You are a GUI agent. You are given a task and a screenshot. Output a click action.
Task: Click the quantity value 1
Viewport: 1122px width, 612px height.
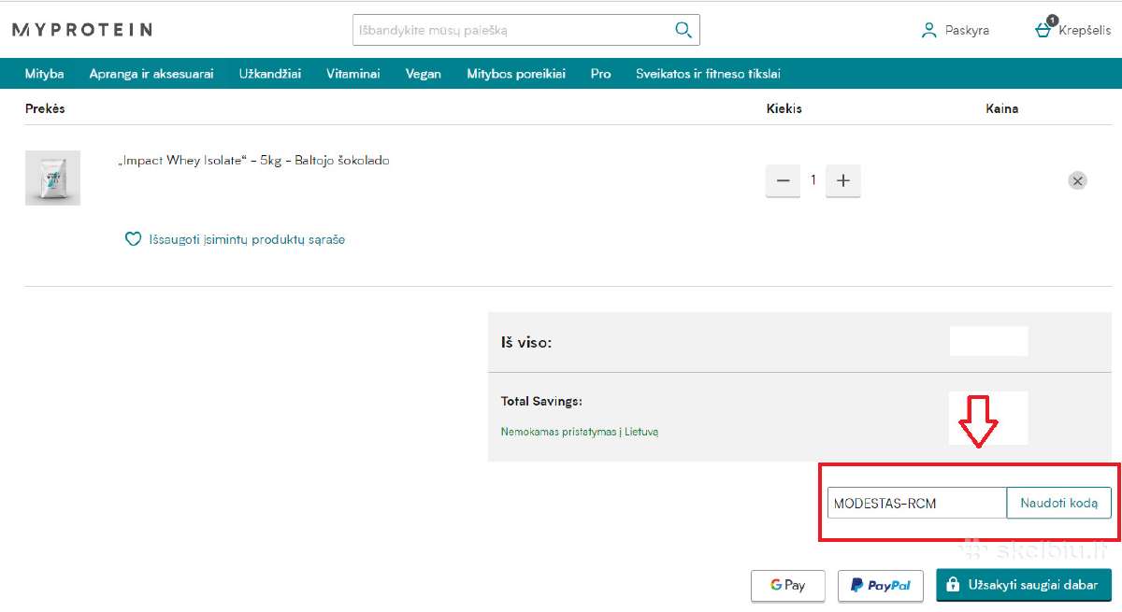coord(813,180)
